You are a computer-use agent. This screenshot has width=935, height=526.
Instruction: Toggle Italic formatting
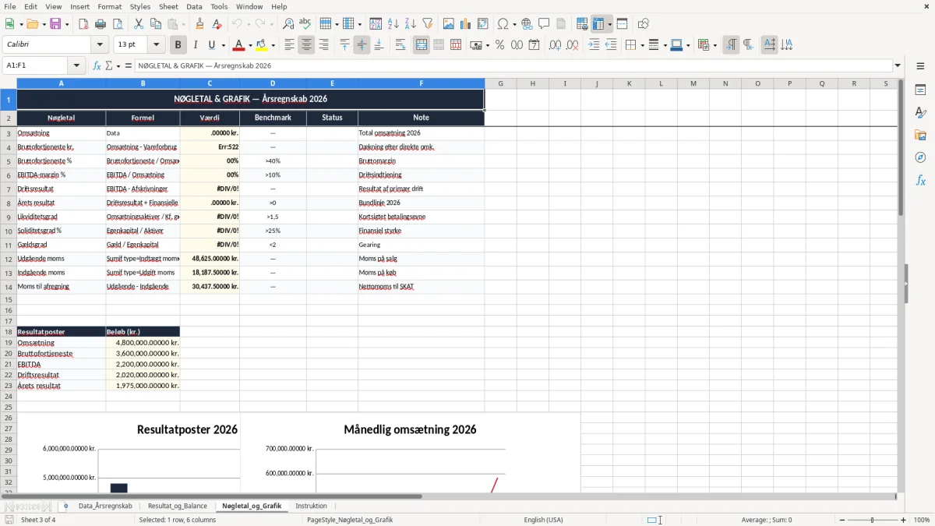pos(196,45)
